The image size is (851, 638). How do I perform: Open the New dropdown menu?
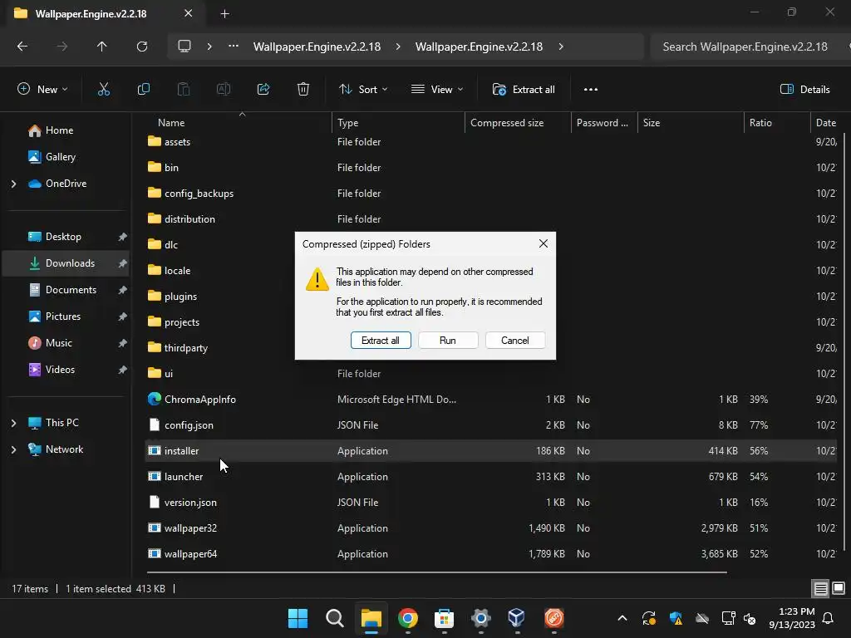pos(42,90)
